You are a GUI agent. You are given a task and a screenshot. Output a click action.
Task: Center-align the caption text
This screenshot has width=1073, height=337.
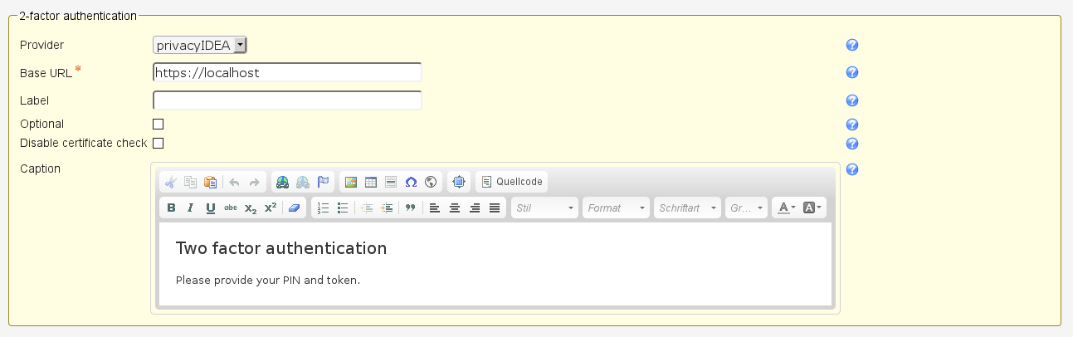(x=455, y=208)
